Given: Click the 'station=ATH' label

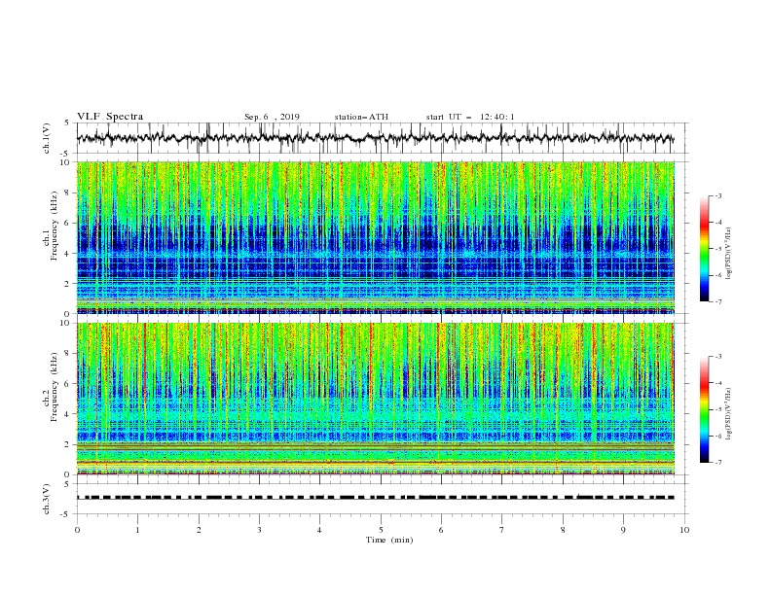Looking at the screenshot, I should (x=361, y=117).
